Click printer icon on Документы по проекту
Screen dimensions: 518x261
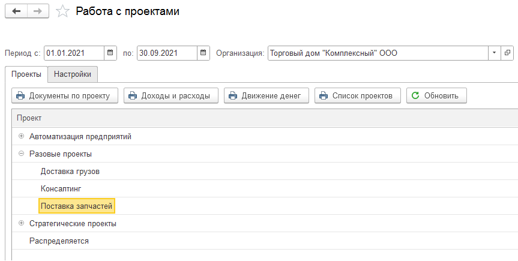[20, 96]
